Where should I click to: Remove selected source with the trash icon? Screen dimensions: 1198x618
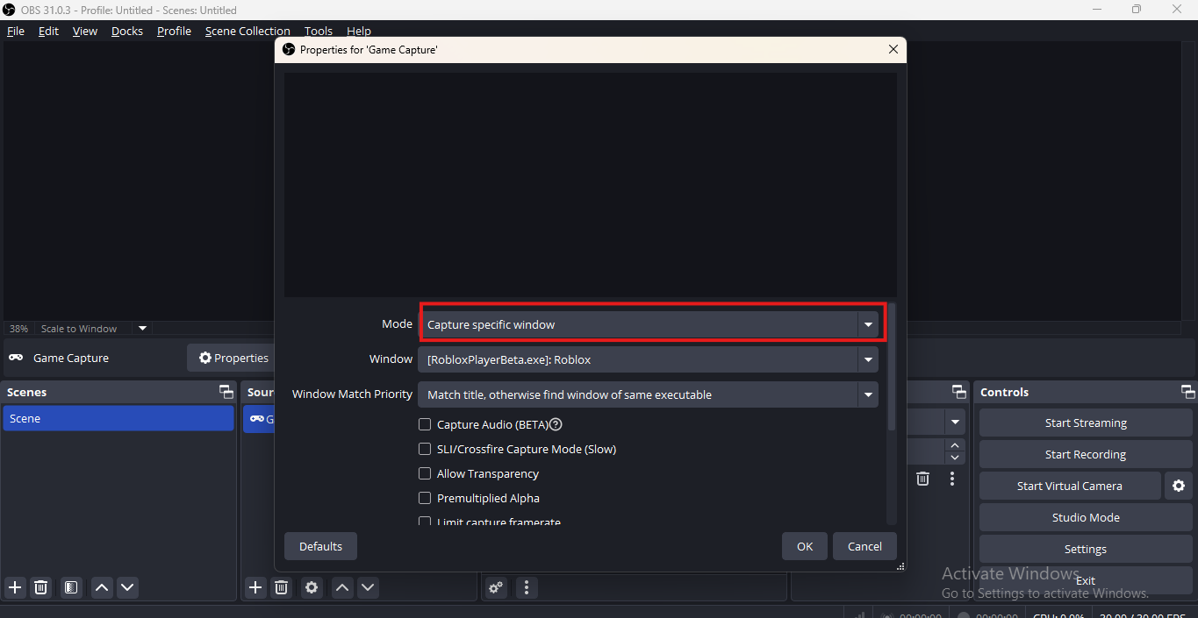tap(281, 587)
